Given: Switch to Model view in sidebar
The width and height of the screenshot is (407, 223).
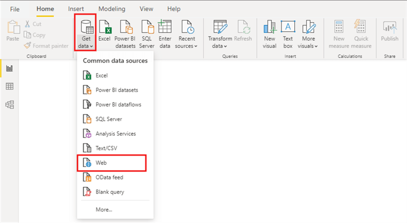Looking at the screenshot, I should [9, 104].
